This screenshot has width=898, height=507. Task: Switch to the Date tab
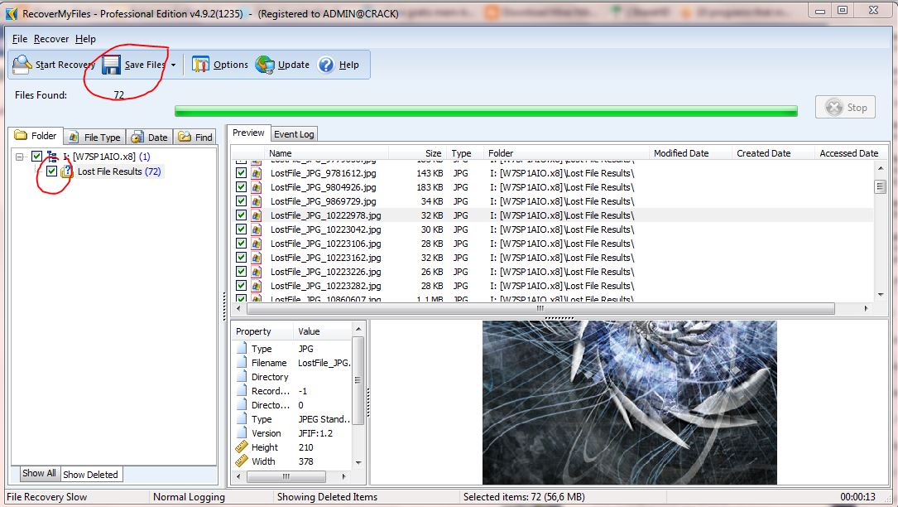(150, 137)
